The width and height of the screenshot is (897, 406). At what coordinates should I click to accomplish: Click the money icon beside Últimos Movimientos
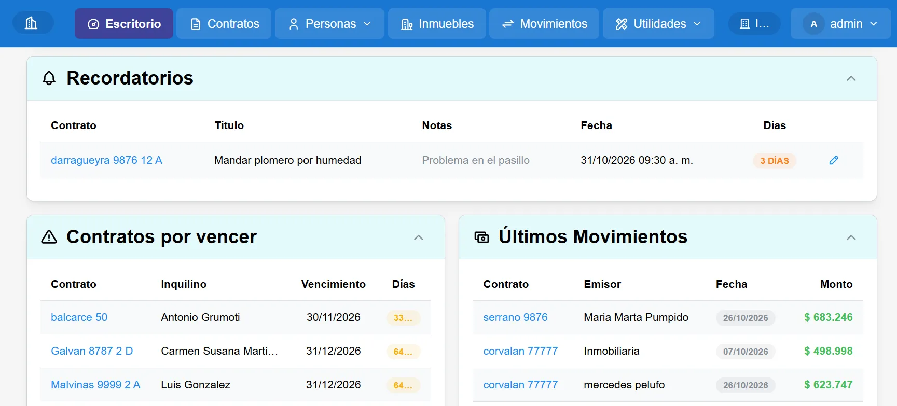tap(481, 237)
